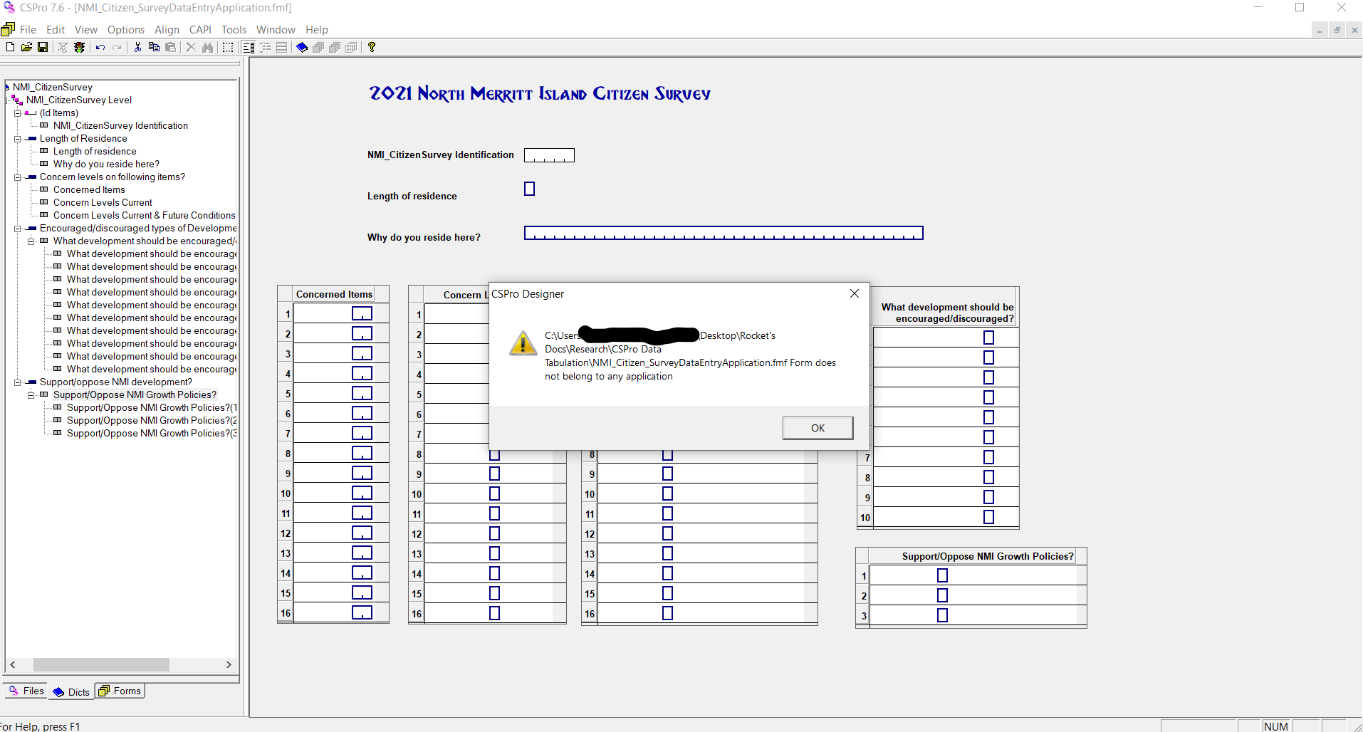This screenshot has width=1363, height=732.
Task: Switch to the Dicts tab
Action: coord(71,692)
